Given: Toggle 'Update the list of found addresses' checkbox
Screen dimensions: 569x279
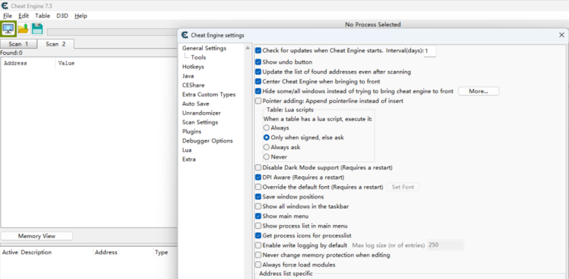Looking at the screenshot, I should 258,72.
